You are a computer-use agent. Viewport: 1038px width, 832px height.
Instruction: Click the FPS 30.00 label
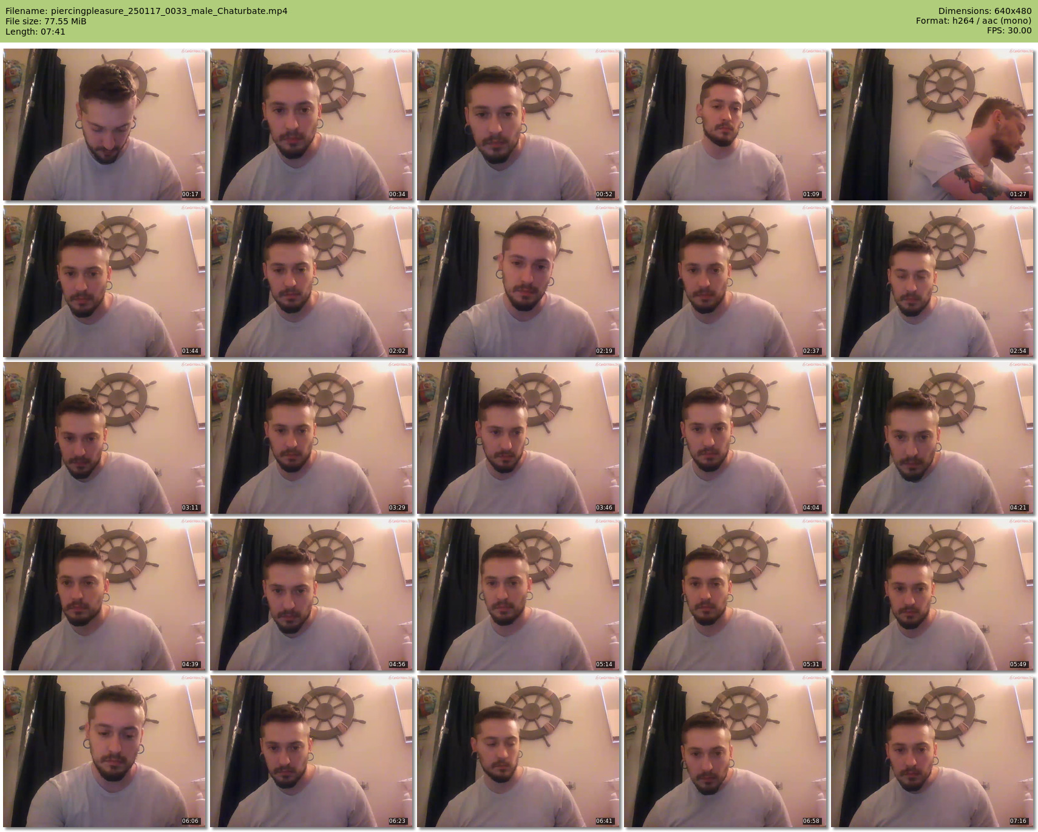point(1009,30)
